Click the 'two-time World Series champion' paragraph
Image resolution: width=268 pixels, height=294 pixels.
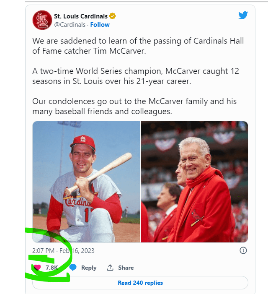point(136,76)
